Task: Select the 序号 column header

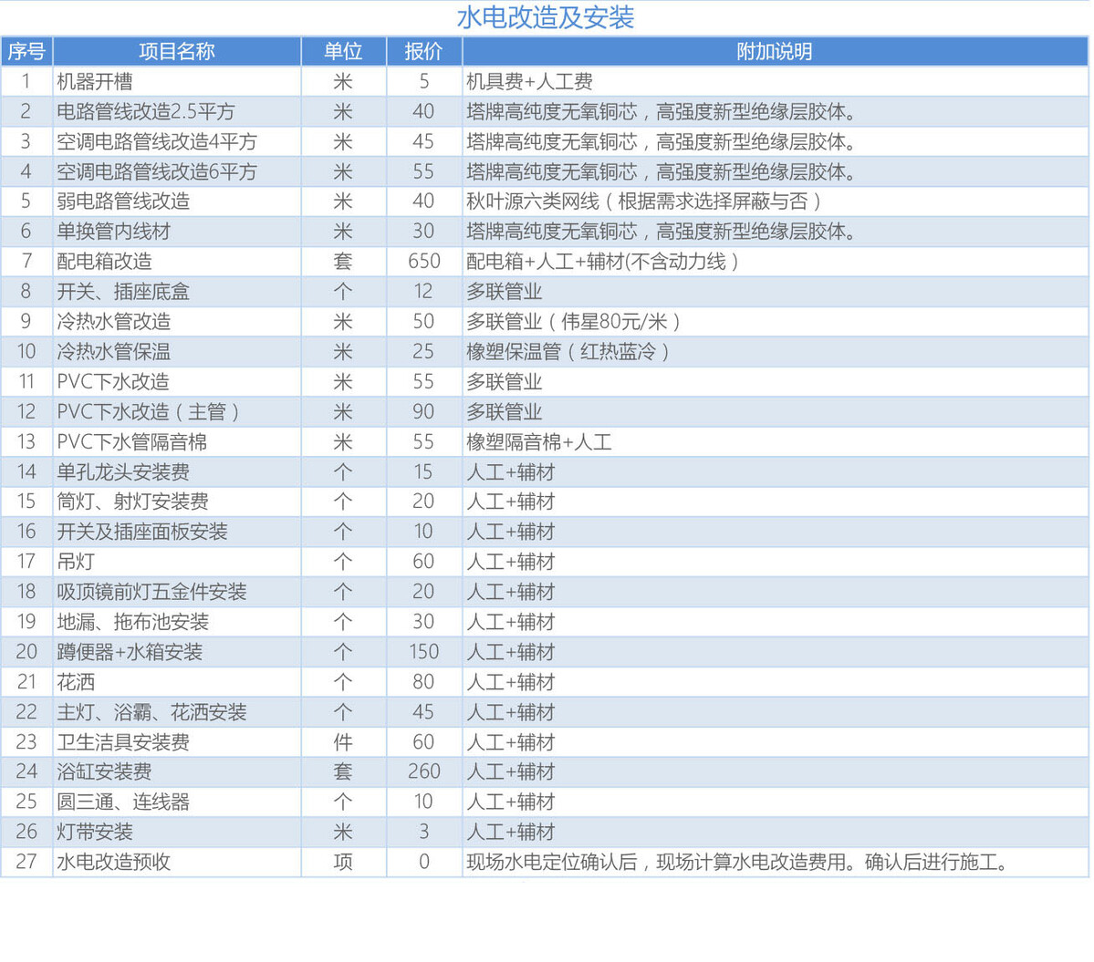Action: pyautogui.click(x=26, y=52)
